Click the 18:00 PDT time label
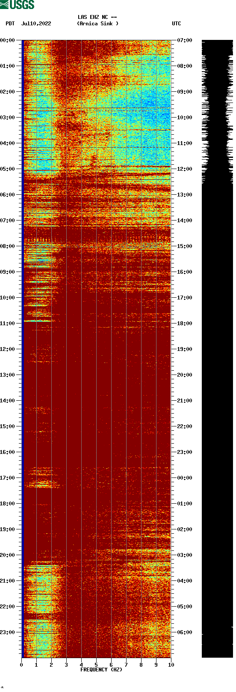The width and height of the screenshot is (236, 692). (x=8, y=504)
